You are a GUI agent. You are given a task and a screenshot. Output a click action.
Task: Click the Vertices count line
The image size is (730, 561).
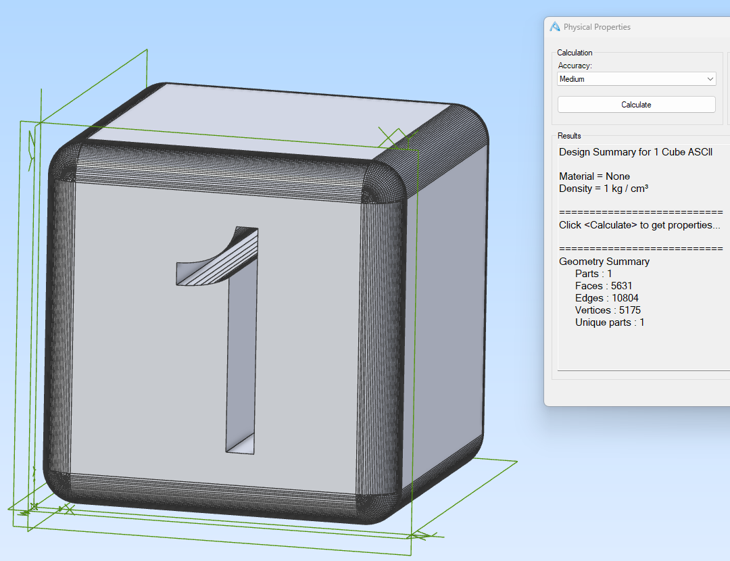(x=608, y=310)
